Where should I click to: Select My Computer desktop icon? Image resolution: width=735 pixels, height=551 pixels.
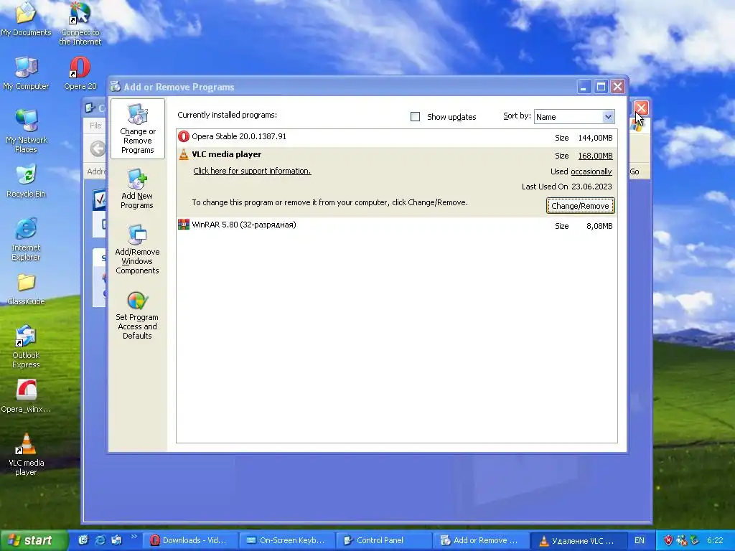[x=26, y=74]
